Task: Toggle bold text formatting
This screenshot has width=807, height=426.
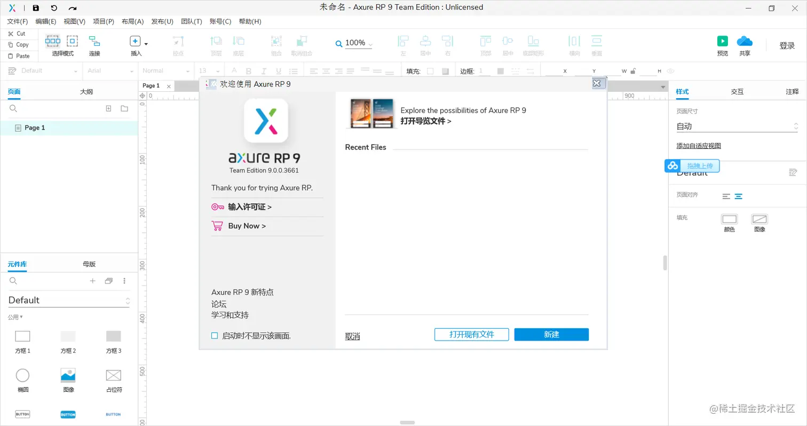Action: [x=248, y=70]
